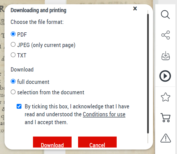Untick the conditions acknowledgment checkbox
This screenshot has width=177, height=154.
click(x=19, y=106)
